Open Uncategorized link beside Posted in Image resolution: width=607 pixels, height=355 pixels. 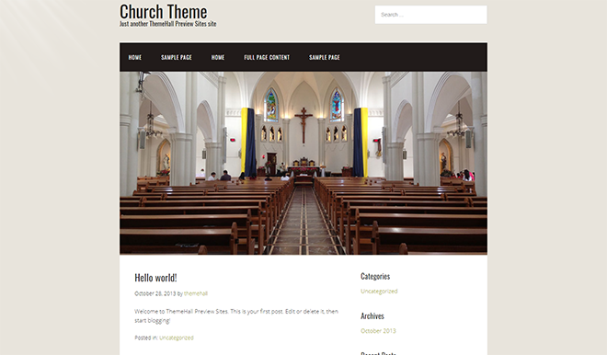point(177,338)
